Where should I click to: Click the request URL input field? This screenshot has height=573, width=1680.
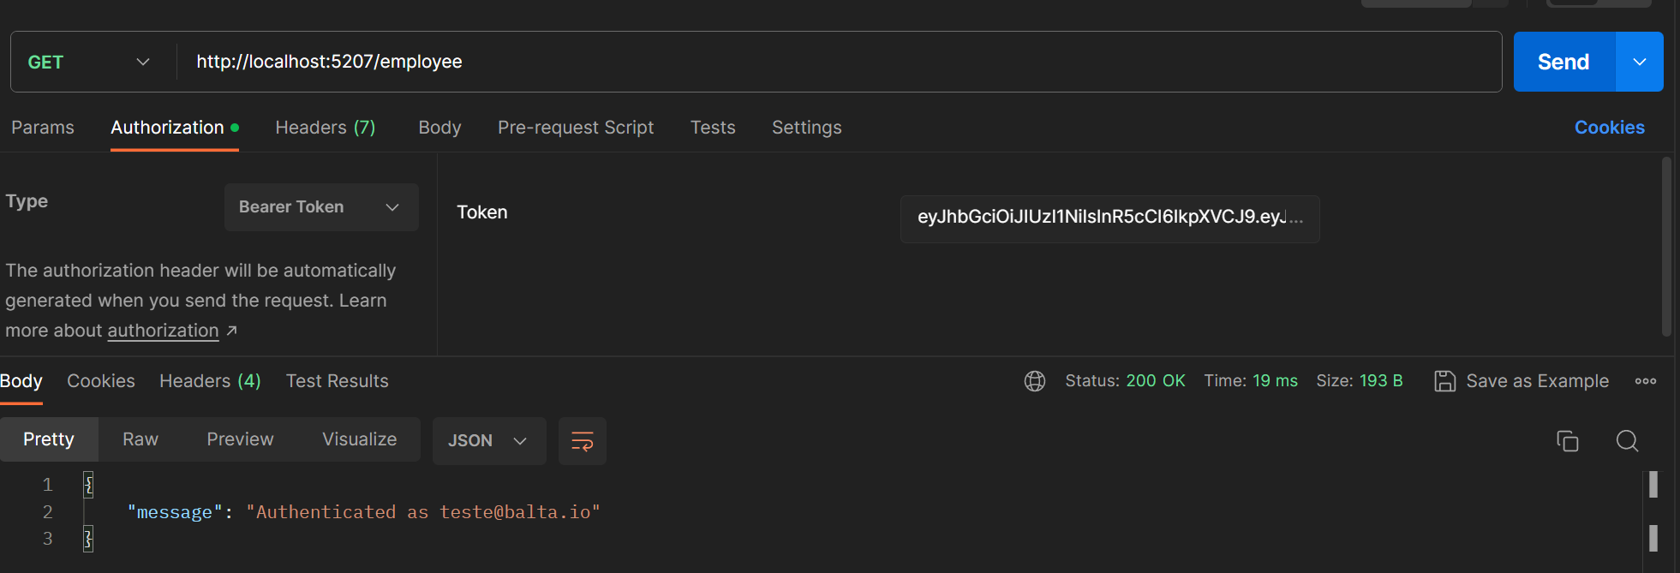pos(840,62)
